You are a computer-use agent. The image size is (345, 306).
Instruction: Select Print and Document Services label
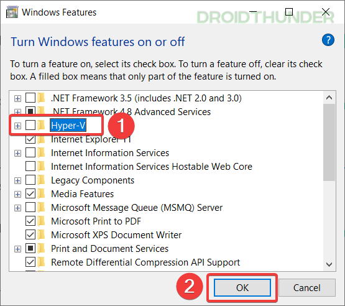click(110, 249)
